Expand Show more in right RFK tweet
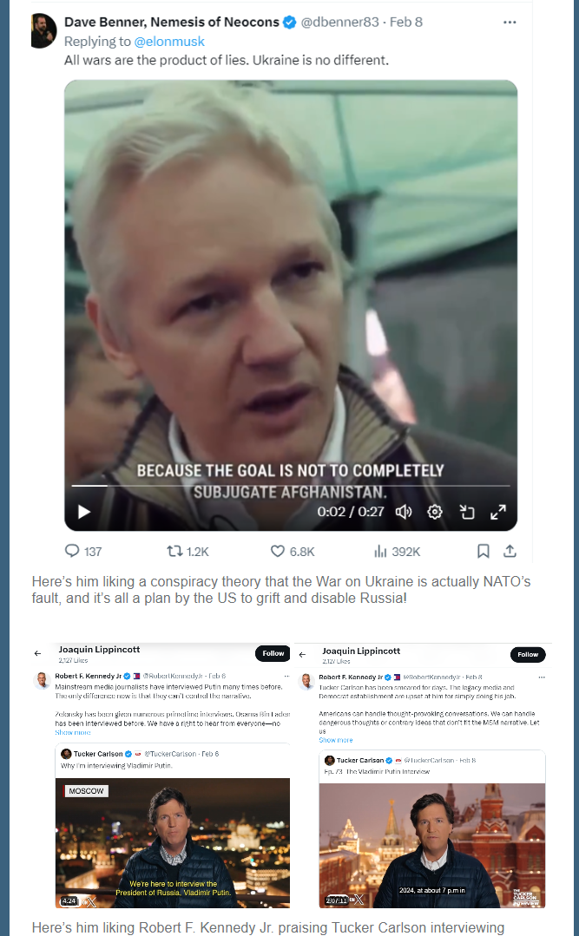Viewport: 579px width, 936px height. tap(336, 740)
